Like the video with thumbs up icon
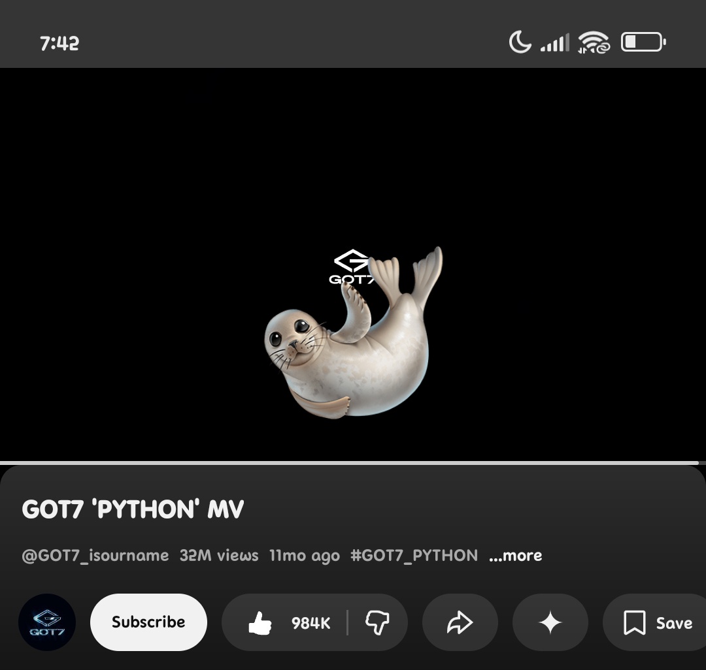Screen dimensions: 706x670 click(x=260, y=623)
